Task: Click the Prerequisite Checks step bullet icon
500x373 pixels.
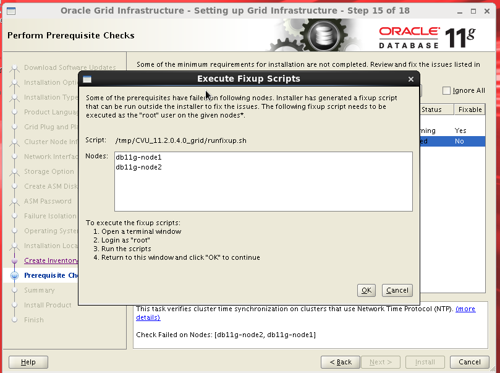Action: [x=14, y=275]
